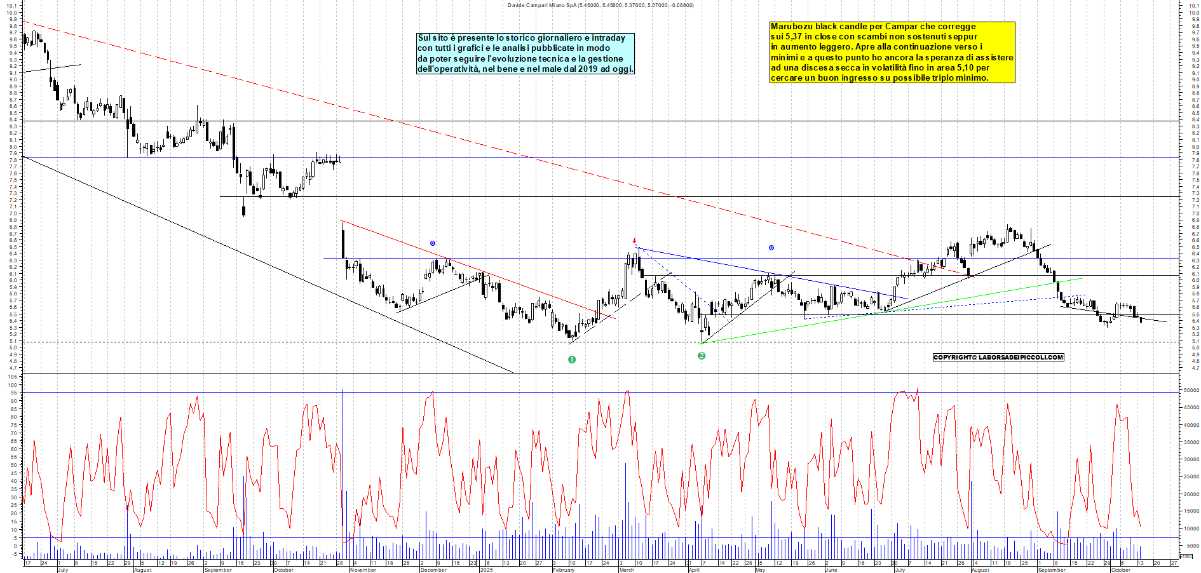The height and width of the screenshot is (573, 1201).
Task: Click the November label on the time axis
Action: pyautogui.click(x=363, y=570)
